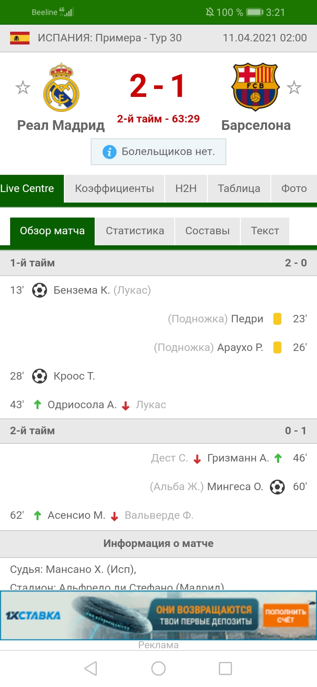The width and height of the screenshot is (317, 687).
Task: Favorite Real Madrid with the star
Action: pos(22,88)
